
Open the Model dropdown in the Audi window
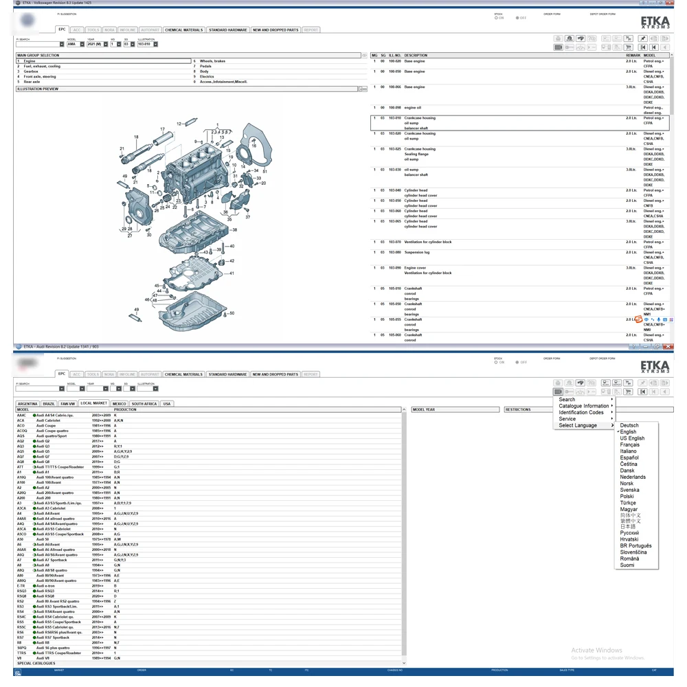pos(82,389)
